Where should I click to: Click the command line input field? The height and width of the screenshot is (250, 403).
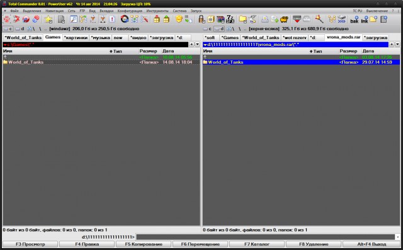[266, 237]
